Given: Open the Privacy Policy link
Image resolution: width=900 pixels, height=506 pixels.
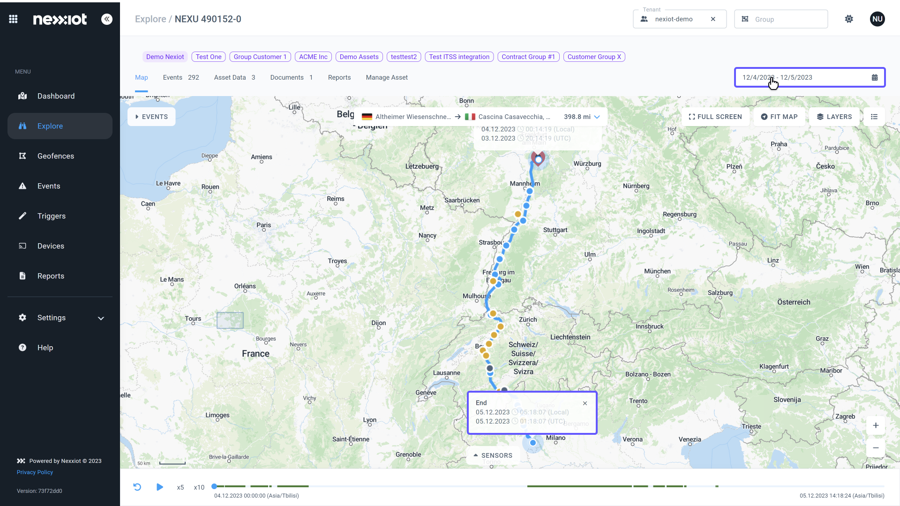Looking at the screenshot, I should click(x=35, y=472).
